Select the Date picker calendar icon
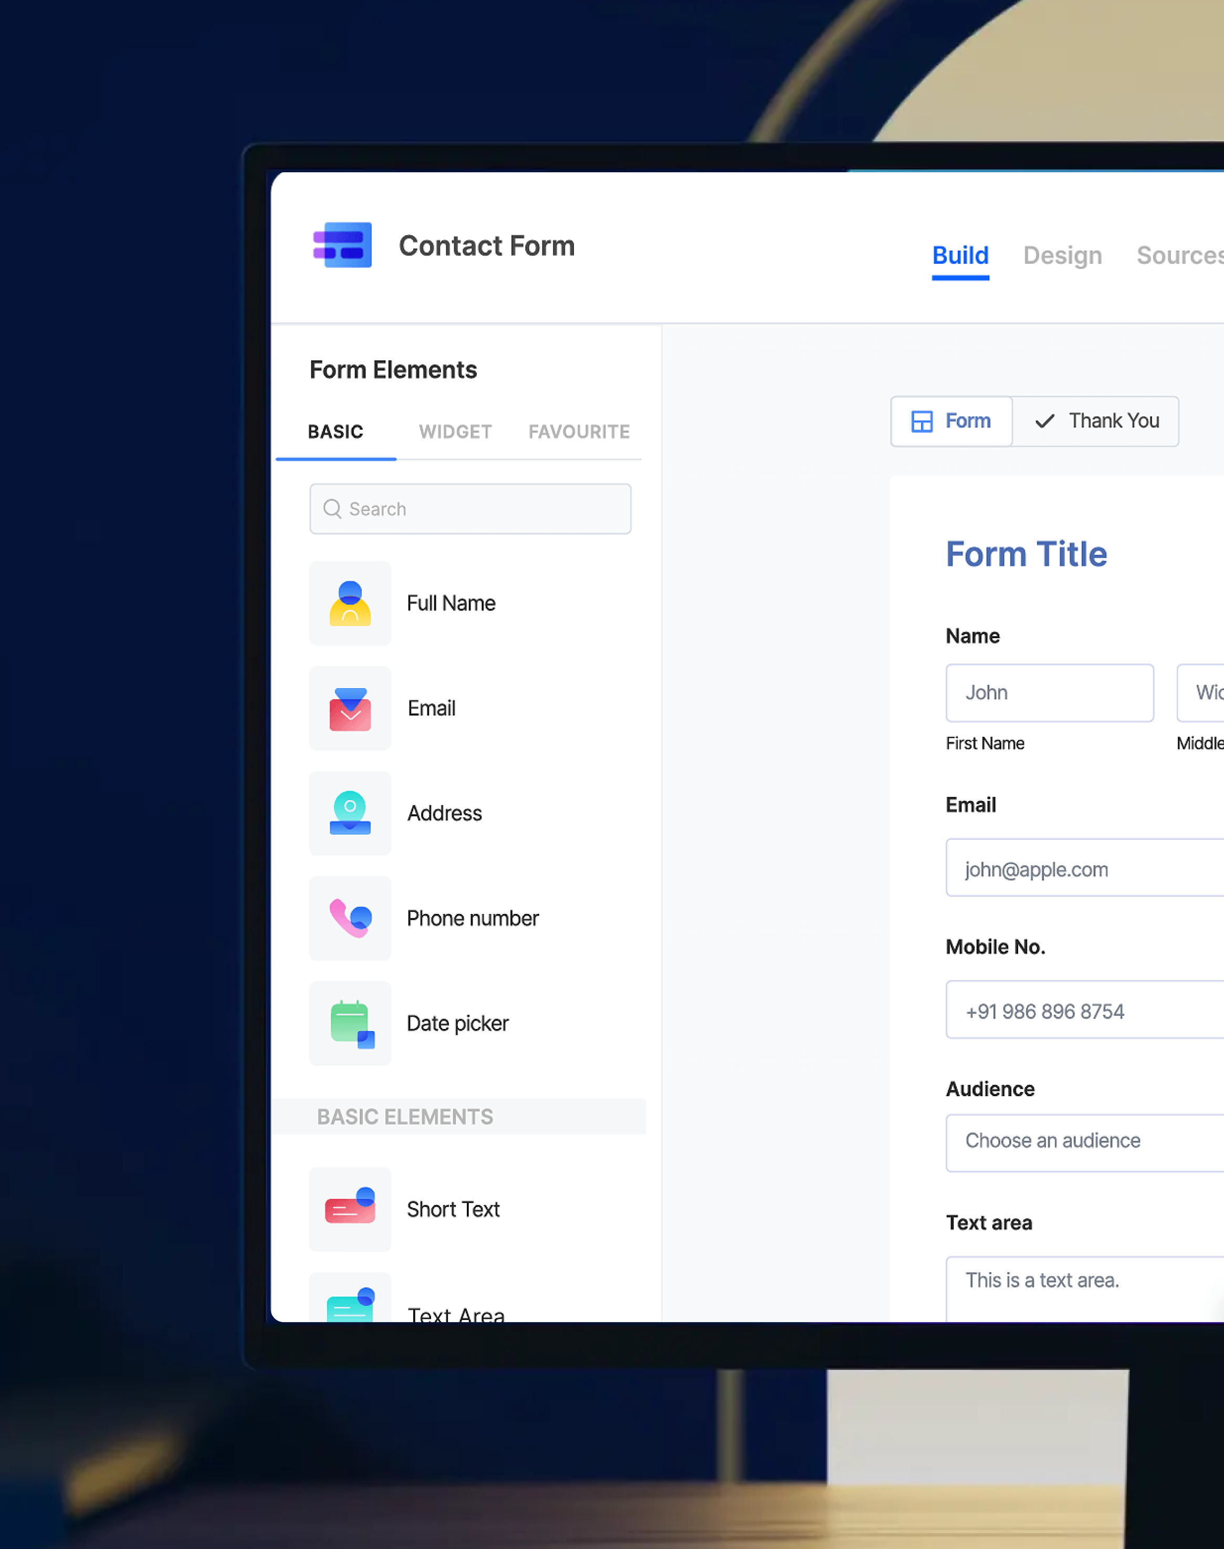 tap(350, 1023)
